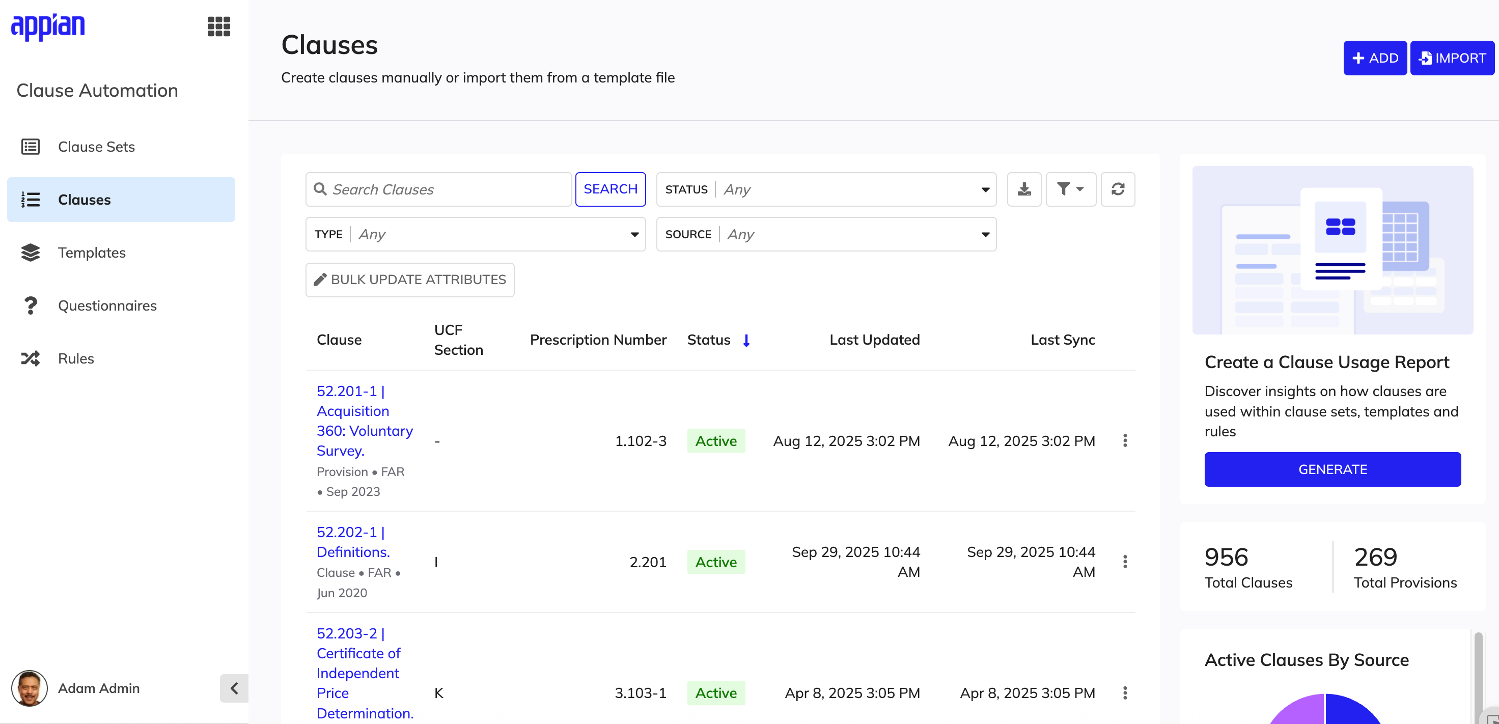Open the Questionnaires section
1499x724 pixels.
coord(121,305)
